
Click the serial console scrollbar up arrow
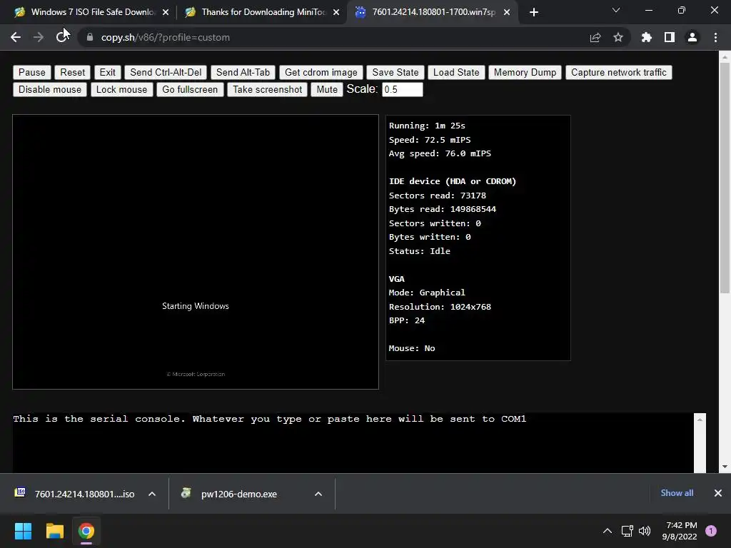[700, 420]
